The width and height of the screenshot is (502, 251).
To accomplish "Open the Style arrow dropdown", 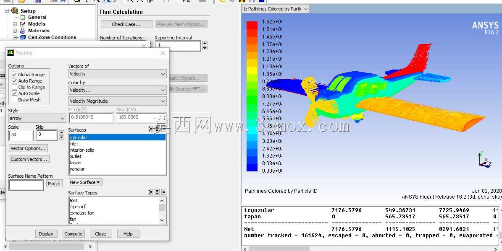I will [x=37, y=118].
